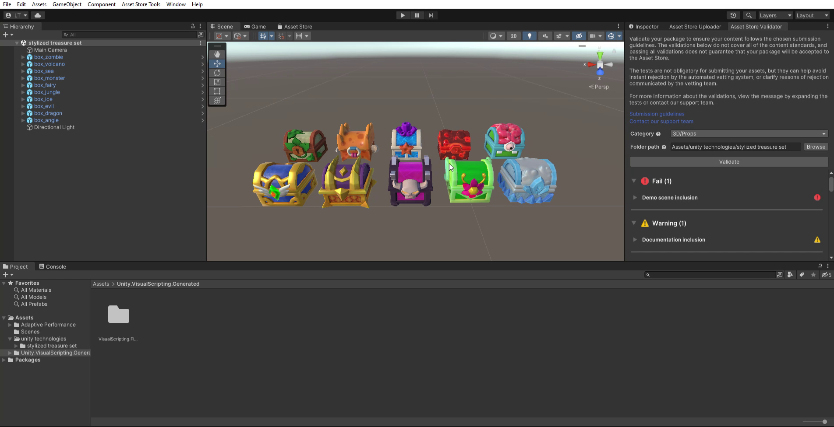The width and height of the screenshot is (834, 427).
Task: Expand box_dragon in Hierarchy
Action: click(x=23, y=113)
